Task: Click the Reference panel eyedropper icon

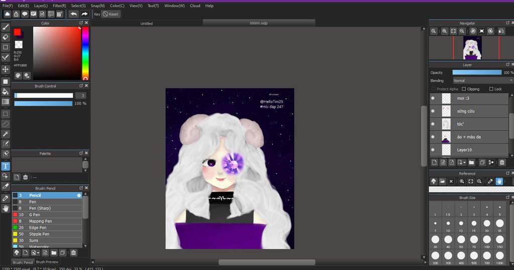Action: 490,181
